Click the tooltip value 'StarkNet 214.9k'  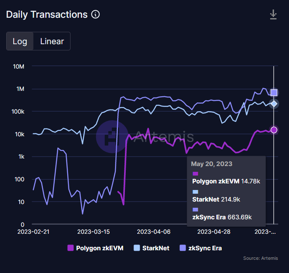point(216,199)
